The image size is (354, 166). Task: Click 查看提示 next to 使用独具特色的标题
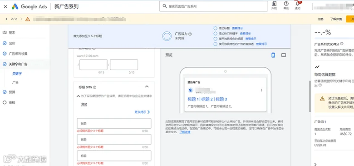click(251, 39)
